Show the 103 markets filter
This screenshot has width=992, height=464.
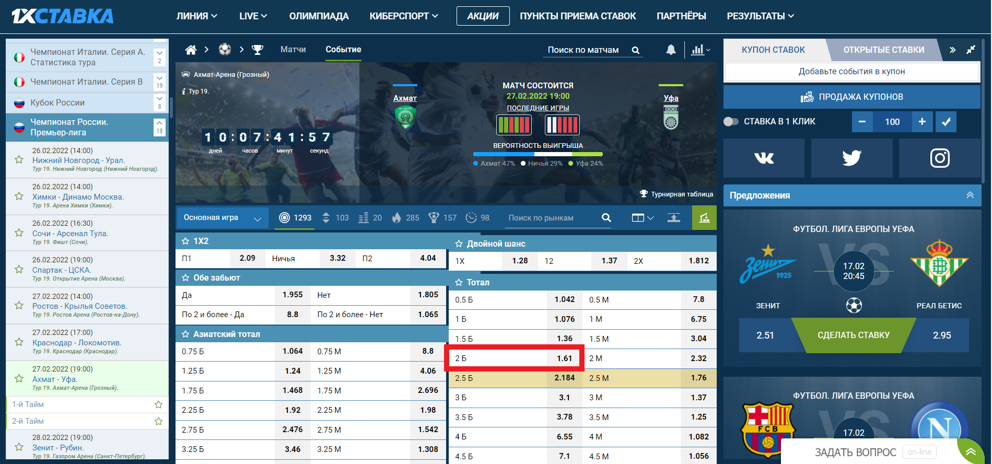335,218
